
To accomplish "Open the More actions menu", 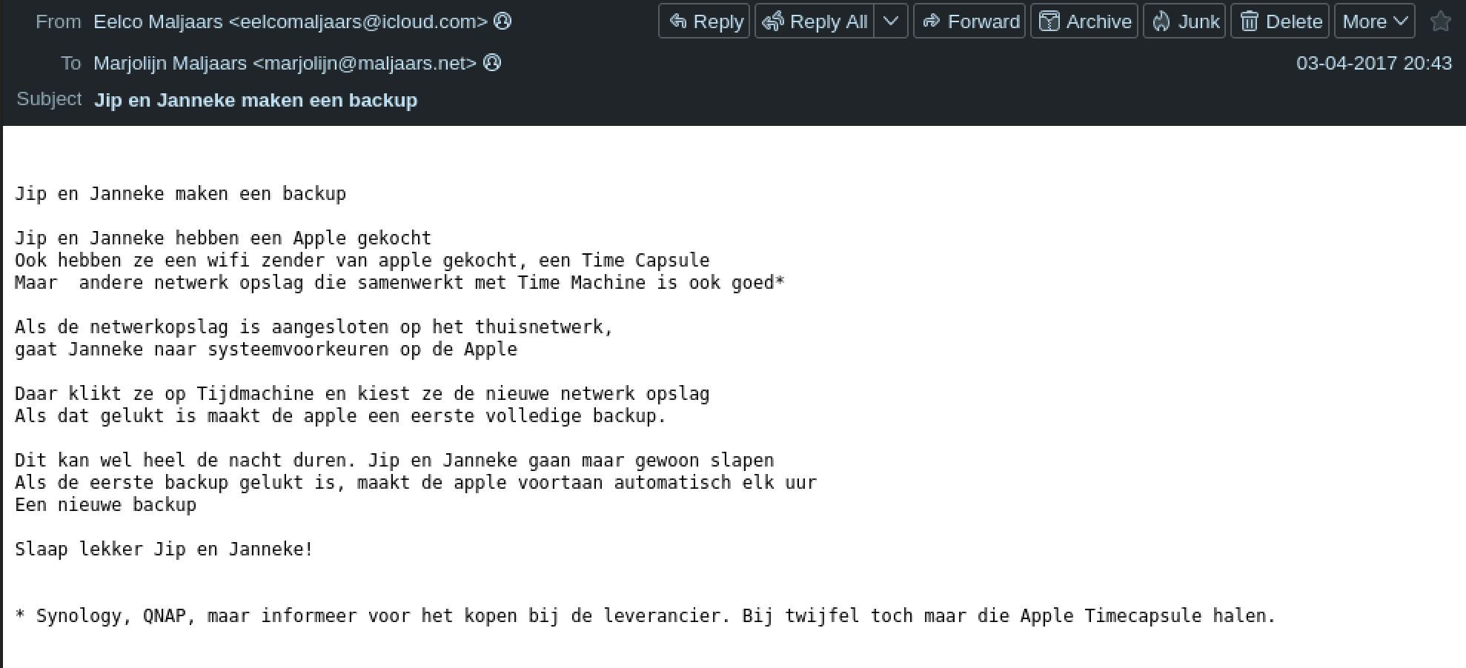I will [x=1374, y=21].
